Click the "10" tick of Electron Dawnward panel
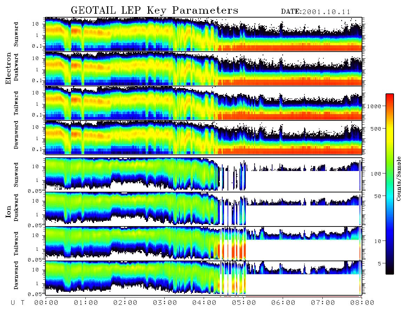The height and width of the screenshot is (309, 401). (x=35, y=127)
